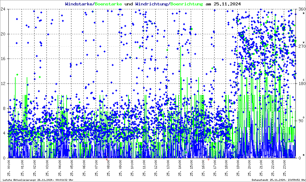Click the '01:00' time axis label
The width and height of the screenshot is (306, 182).
click(x=22, y=164)
